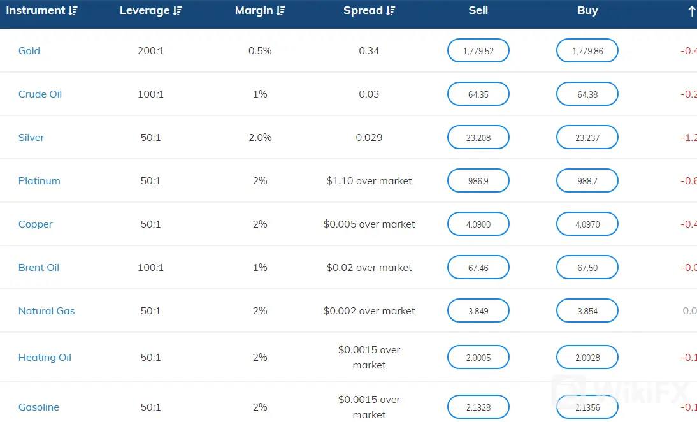Sell Gasoline at 2.1328
Image resolution: width=697 pixels, height=422 pixels.
pos(478,407)
